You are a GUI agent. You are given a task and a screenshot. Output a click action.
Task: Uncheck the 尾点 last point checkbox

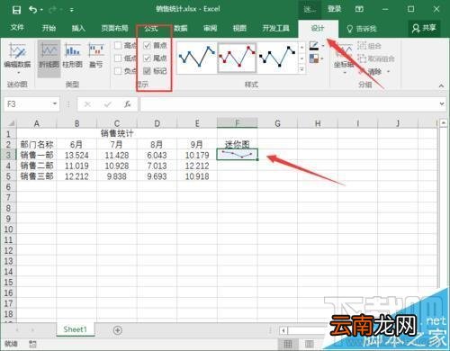click(x=147, y=58)
